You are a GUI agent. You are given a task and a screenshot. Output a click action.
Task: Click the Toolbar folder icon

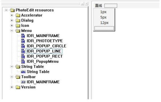tap(18, 77)
